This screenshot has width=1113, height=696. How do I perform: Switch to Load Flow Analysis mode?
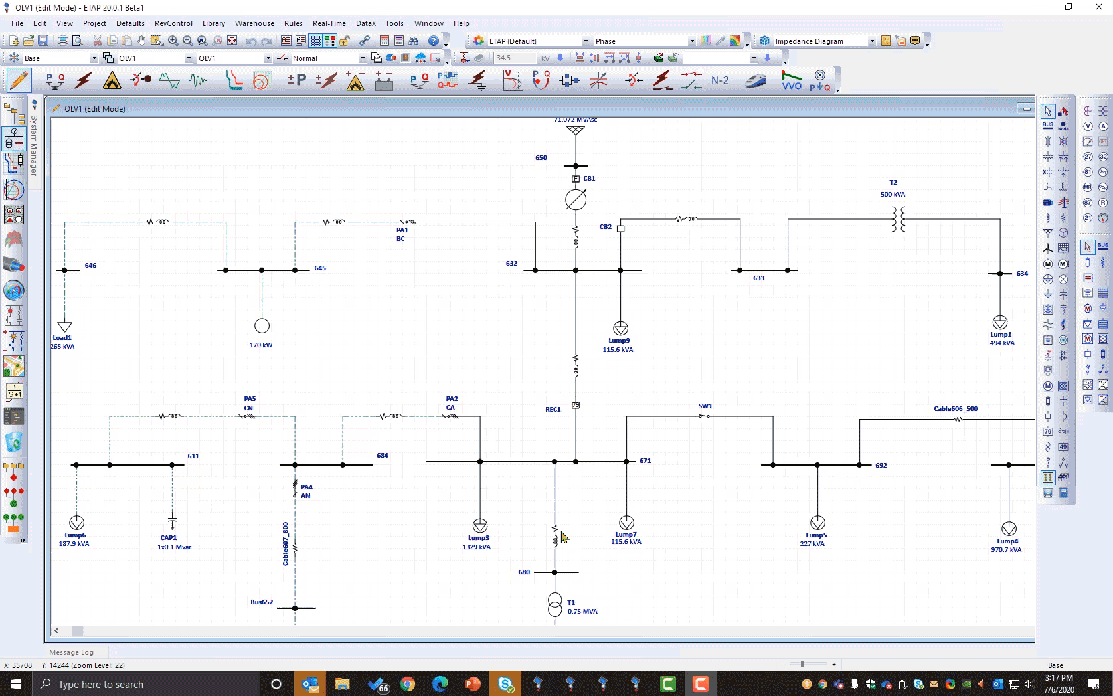(x=54, y=81)
